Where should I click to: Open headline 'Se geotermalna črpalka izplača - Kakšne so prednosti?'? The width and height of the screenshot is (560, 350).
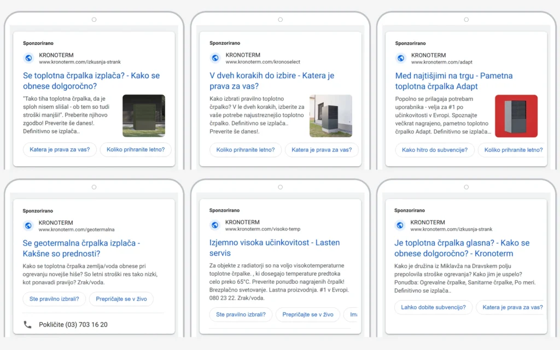[x=81, y=248]
